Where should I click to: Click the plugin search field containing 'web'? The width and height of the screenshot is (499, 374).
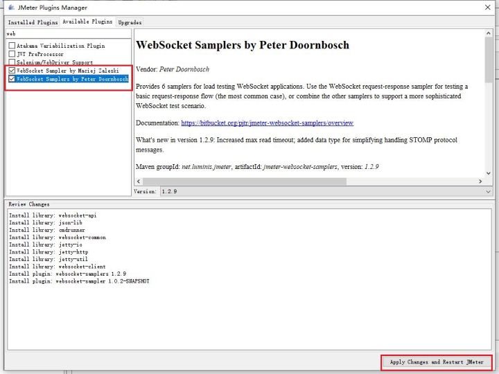pyautogui.click(x=69, y=33)
